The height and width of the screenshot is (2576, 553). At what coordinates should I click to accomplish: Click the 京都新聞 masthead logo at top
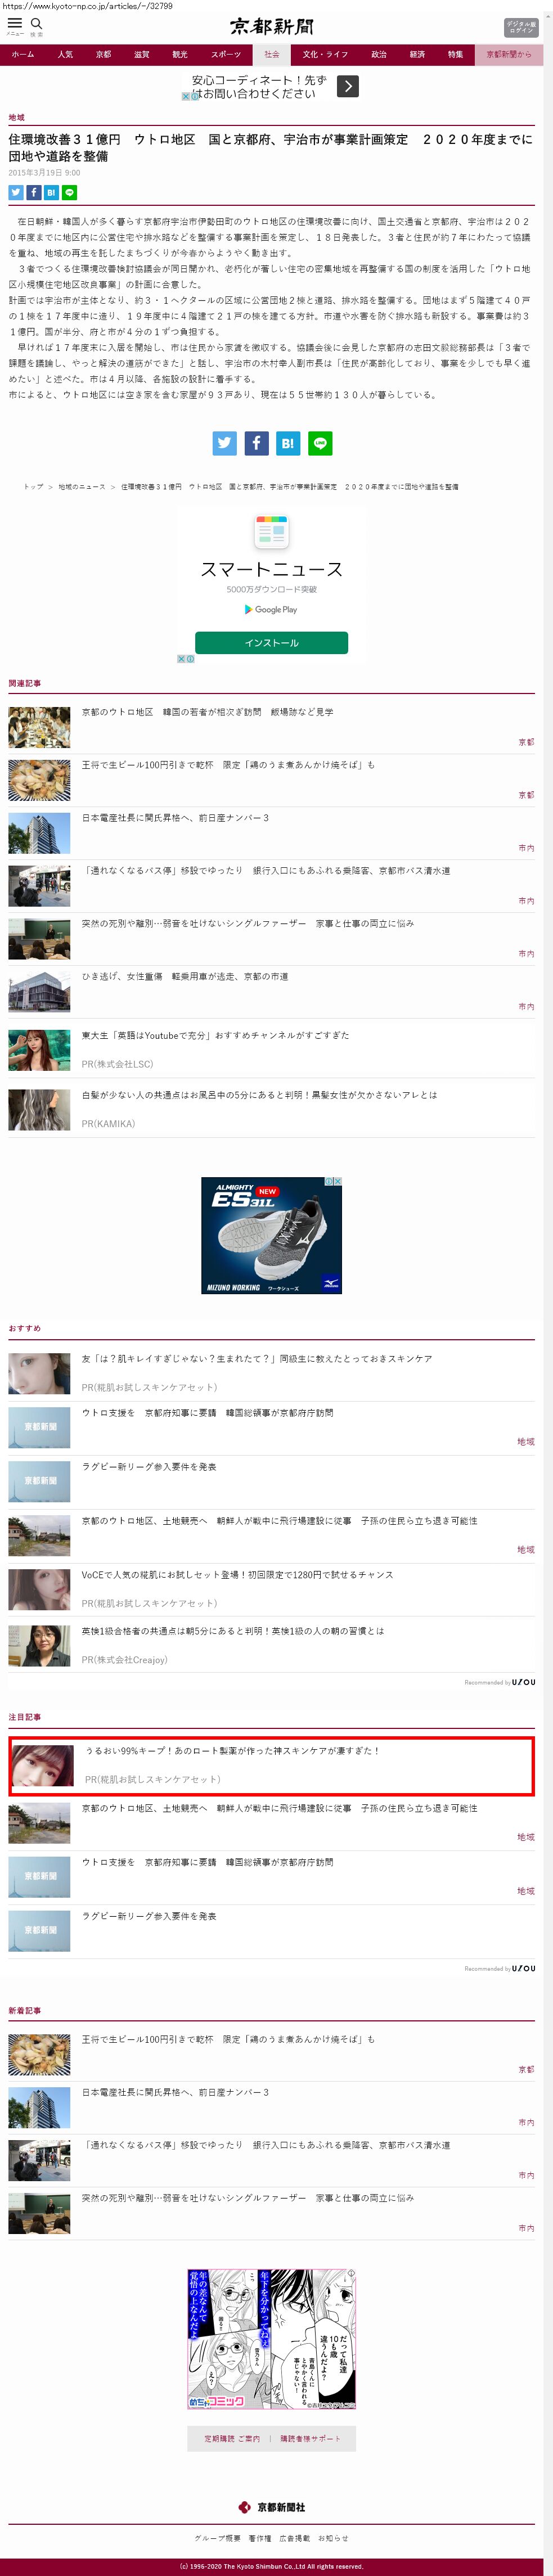(x=271, y=26)
